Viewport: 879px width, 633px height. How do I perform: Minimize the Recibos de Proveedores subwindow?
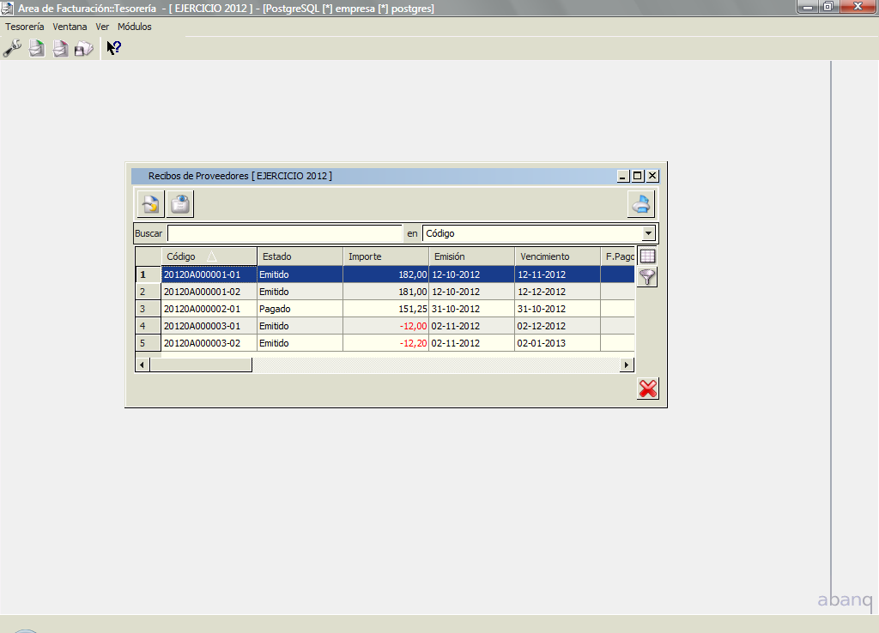[x=623, y=176]
